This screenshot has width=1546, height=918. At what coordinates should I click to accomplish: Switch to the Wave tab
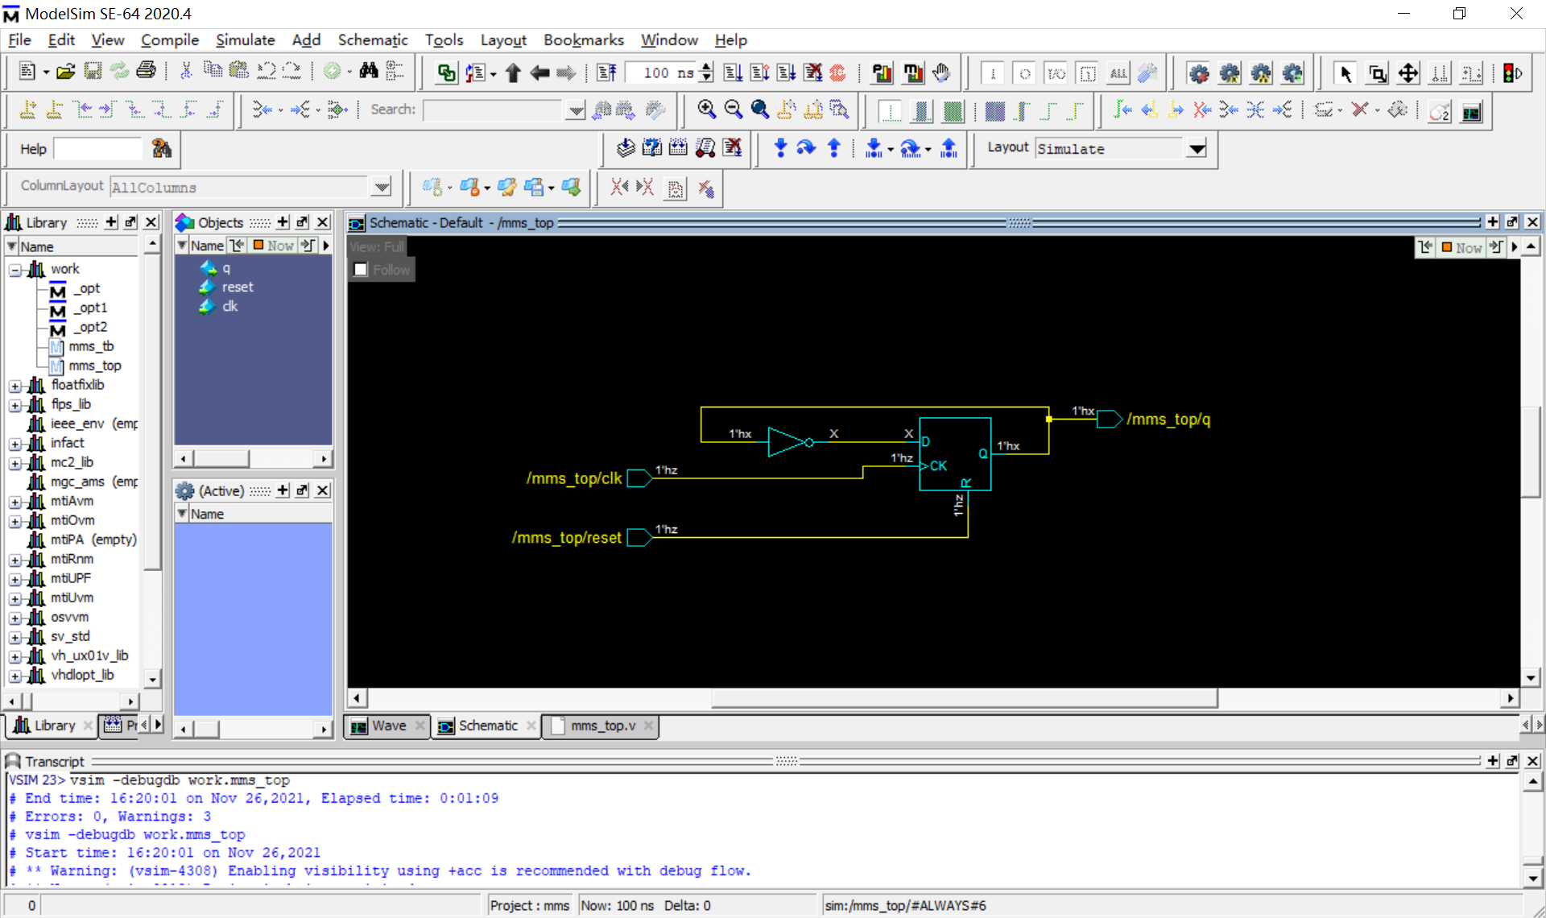pos(388,726)
